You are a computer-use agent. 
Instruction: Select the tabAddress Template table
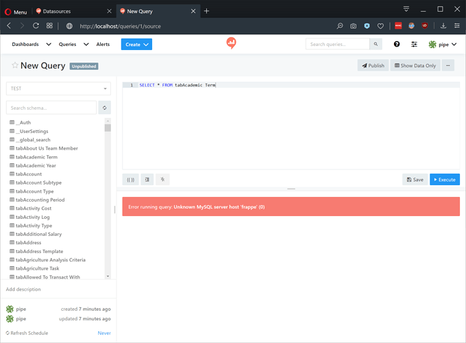pyautogui.click(x=36, y=251)
